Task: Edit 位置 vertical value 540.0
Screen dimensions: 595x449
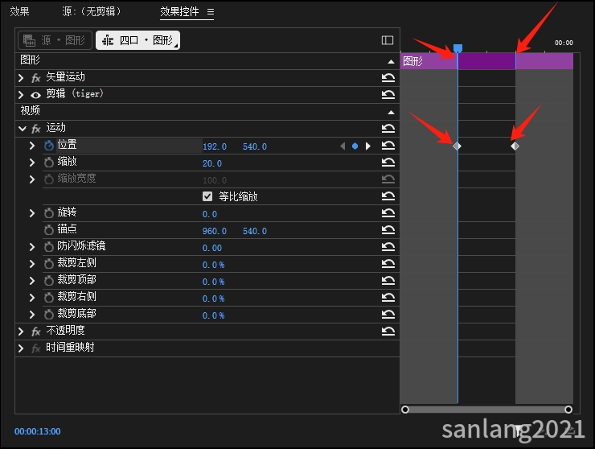Action: point(255,146)
